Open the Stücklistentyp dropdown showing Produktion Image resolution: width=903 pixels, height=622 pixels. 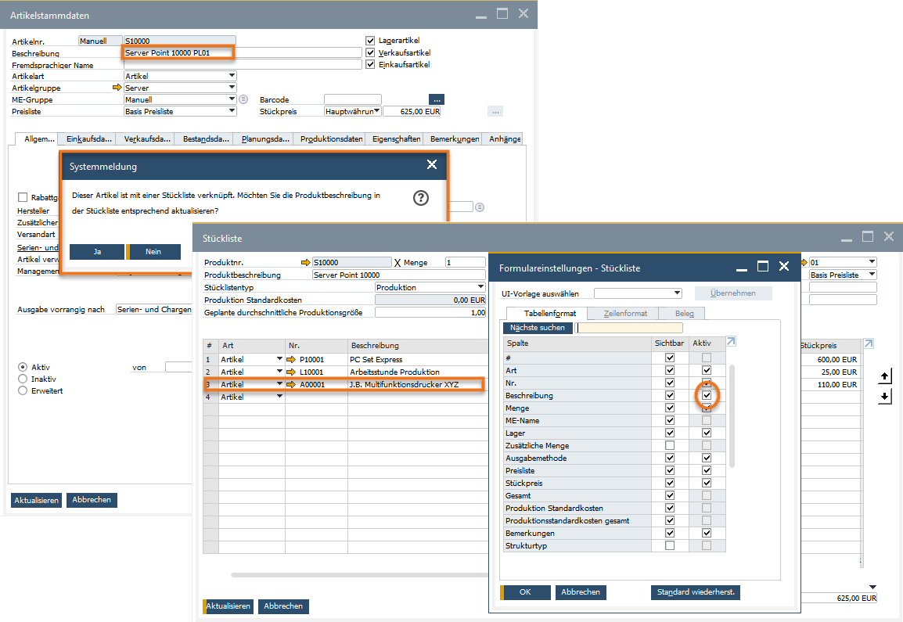point(479,287)
